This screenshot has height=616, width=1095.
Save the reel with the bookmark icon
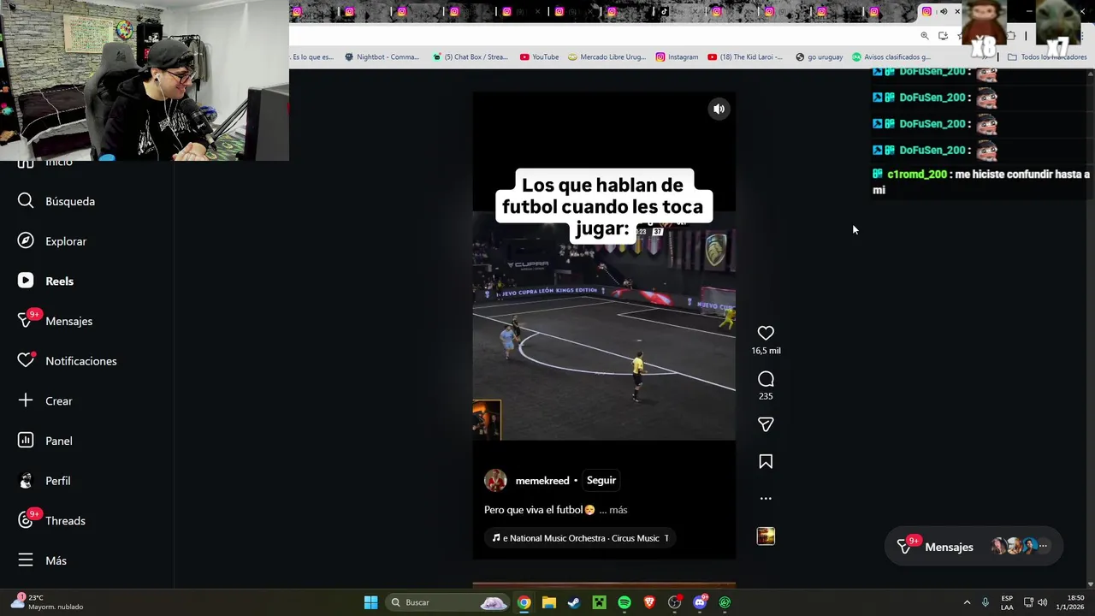click(x=766, y=462)
